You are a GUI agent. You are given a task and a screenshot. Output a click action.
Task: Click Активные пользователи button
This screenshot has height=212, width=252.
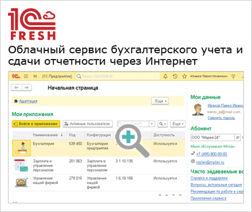[88, 124]
